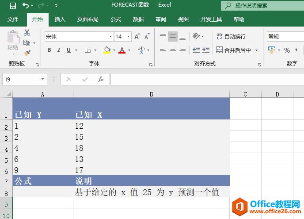Toggle Bold formatting
This screenshot has height=219, width=304.
(x=49, y=50)
